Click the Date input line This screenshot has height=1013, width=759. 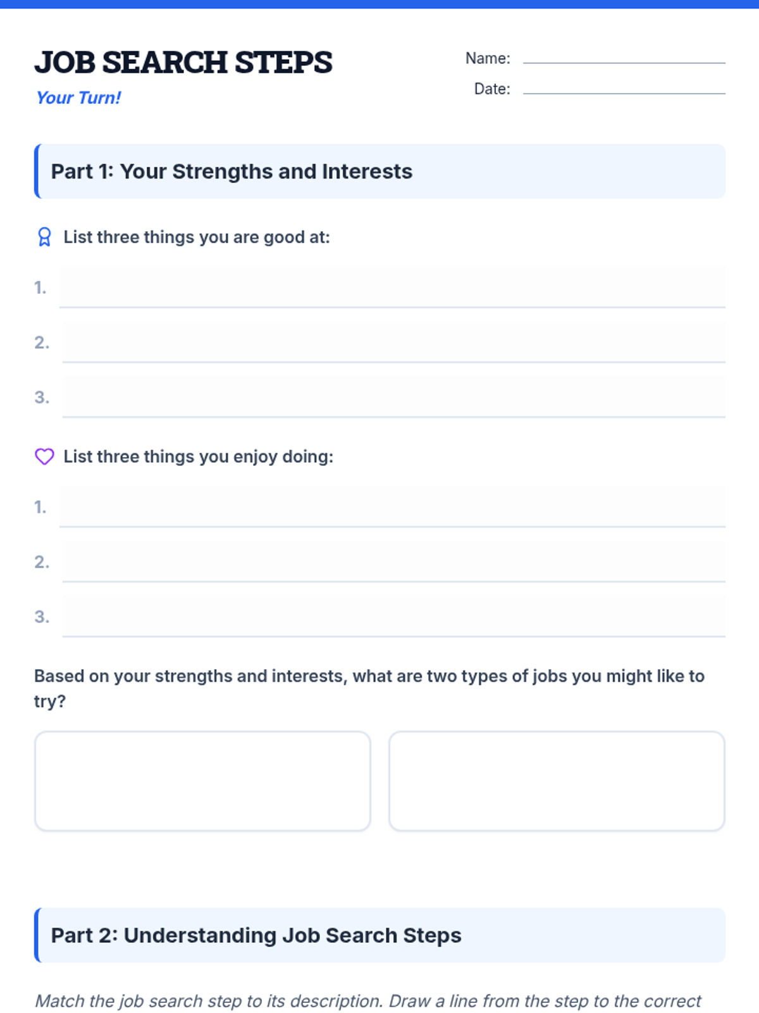click(x=624, y=88)
